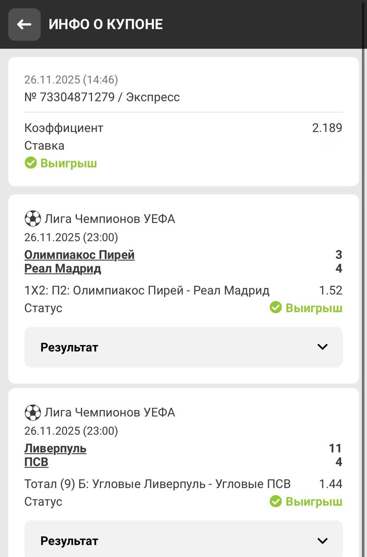Click the Тотал (9) Б corners bet description
Viewport: 367px width, 557px height.
coord(157,484)
